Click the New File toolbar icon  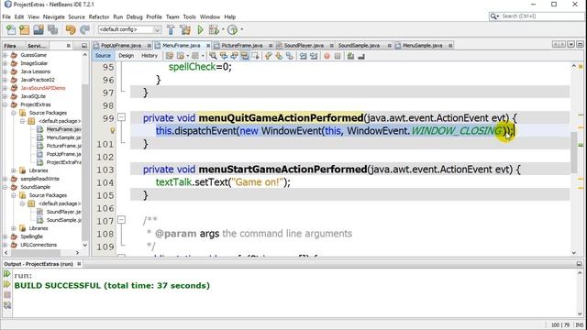(x=11, y=29)
